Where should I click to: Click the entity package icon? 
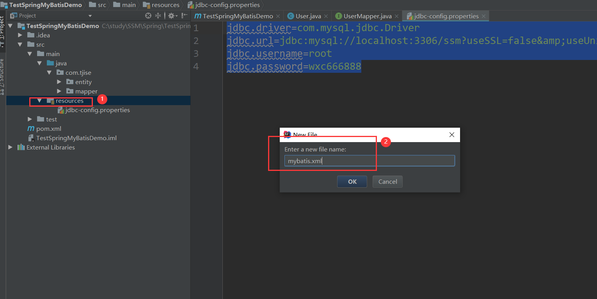pos(70,82)
